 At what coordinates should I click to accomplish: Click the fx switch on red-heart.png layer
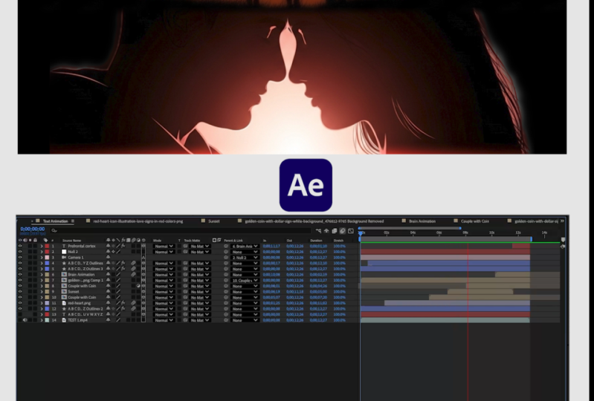pyautogui.click(x=123, y=303)
